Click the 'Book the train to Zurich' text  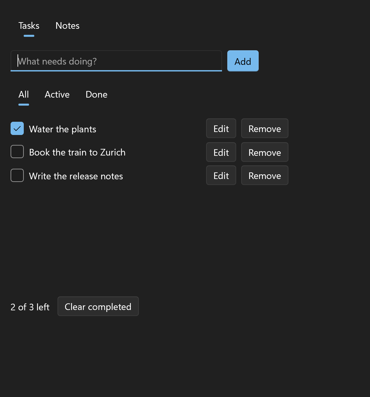coord(77,152)
